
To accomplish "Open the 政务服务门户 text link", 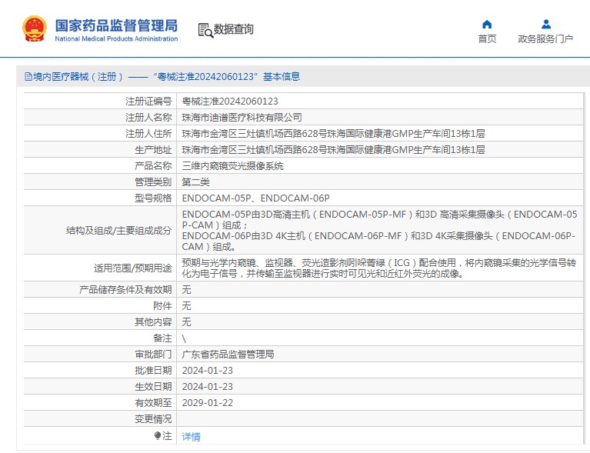I will (x=545, y=39).
